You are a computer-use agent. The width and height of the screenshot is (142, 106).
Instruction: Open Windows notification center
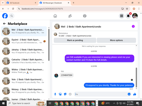point(138,103)
